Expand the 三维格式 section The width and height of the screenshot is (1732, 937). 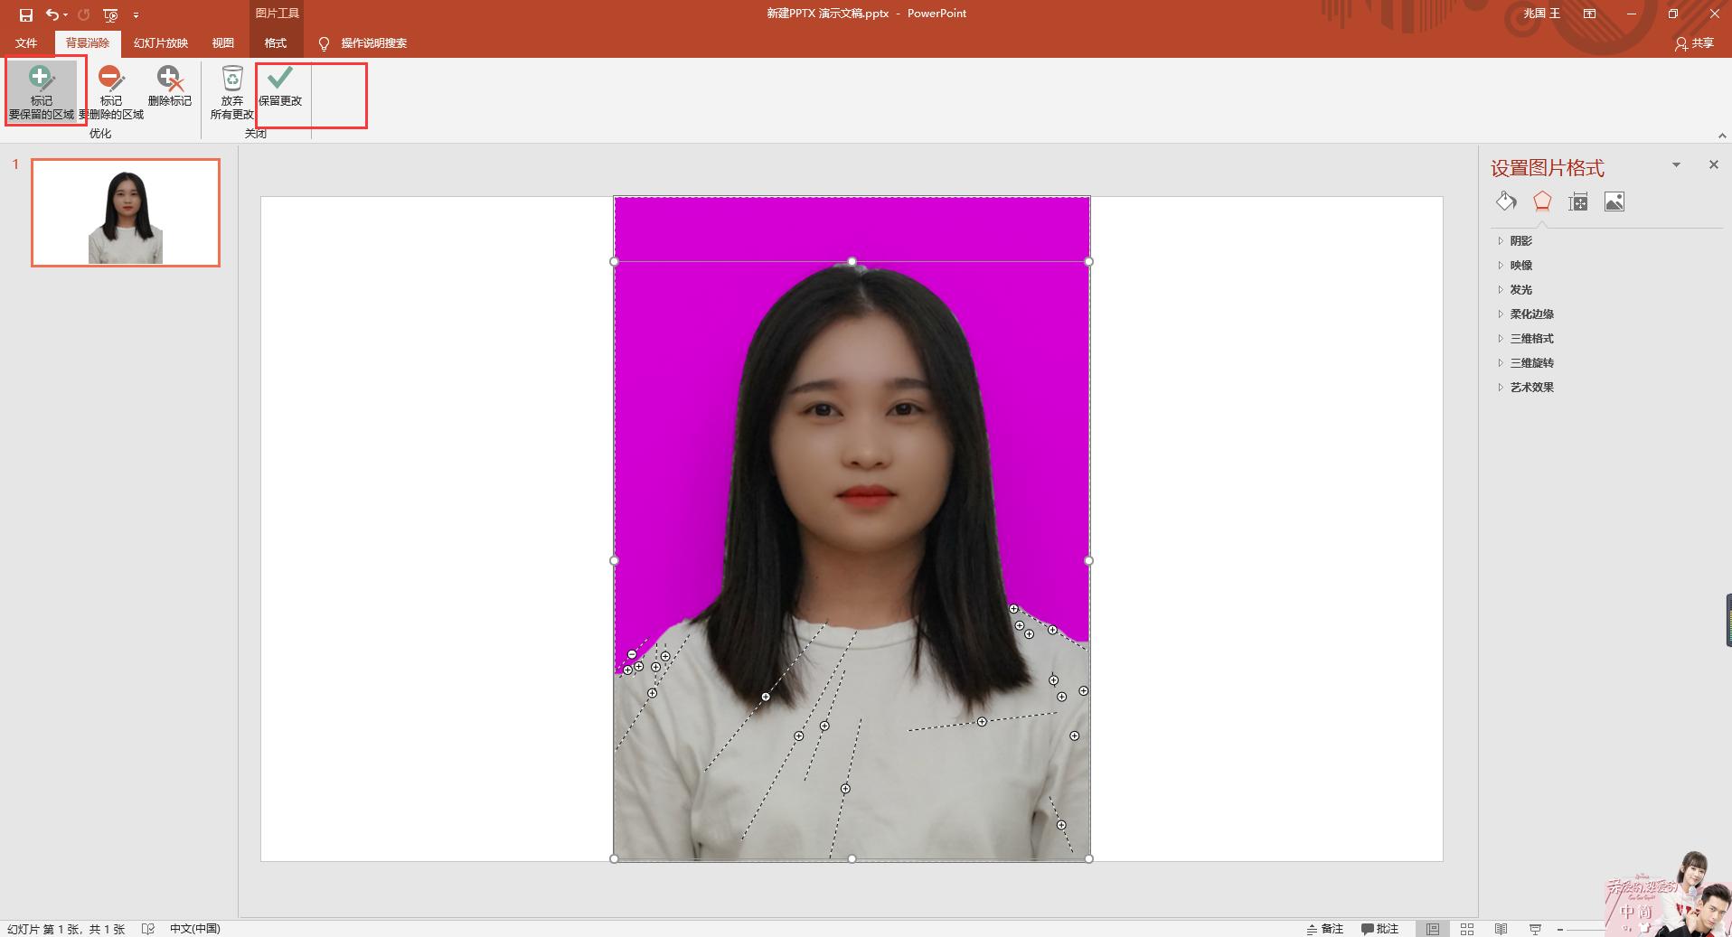[x=1531, y=338]
